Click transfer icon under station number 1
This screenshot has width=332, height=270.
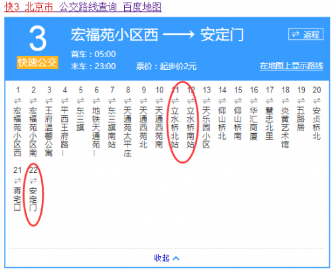pos(17,101)
